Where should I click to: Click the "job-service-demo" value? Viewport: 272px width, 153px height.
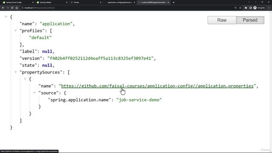139,100
